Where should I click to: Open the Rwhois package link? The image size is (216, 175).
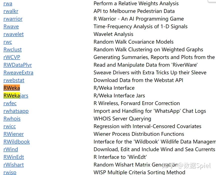tap(12, 119)
